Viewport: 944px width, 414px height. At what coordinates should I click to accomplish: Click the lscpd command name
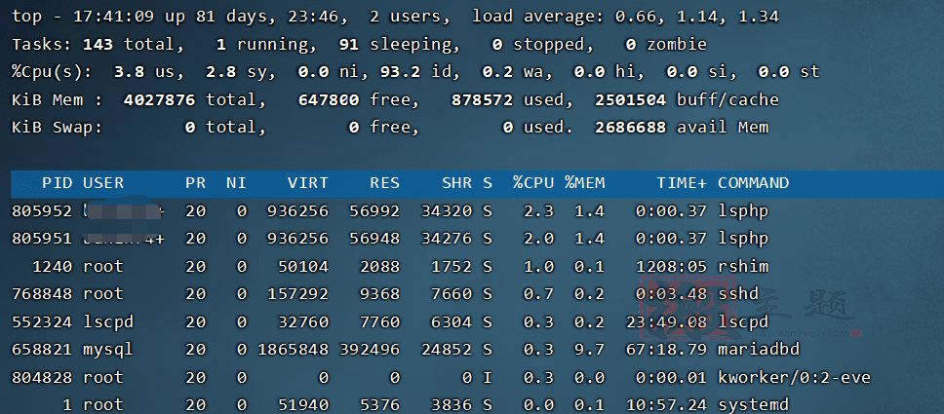(x=743, y=321)
